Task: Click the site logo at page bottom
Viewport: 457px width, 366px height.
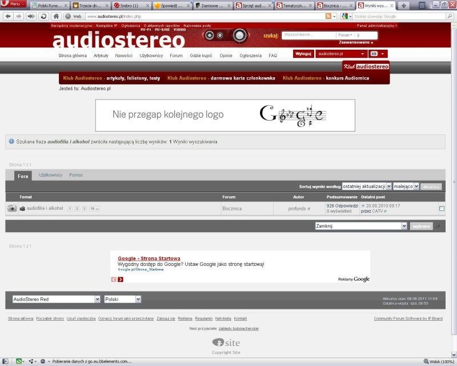Action: click(226, 343)
